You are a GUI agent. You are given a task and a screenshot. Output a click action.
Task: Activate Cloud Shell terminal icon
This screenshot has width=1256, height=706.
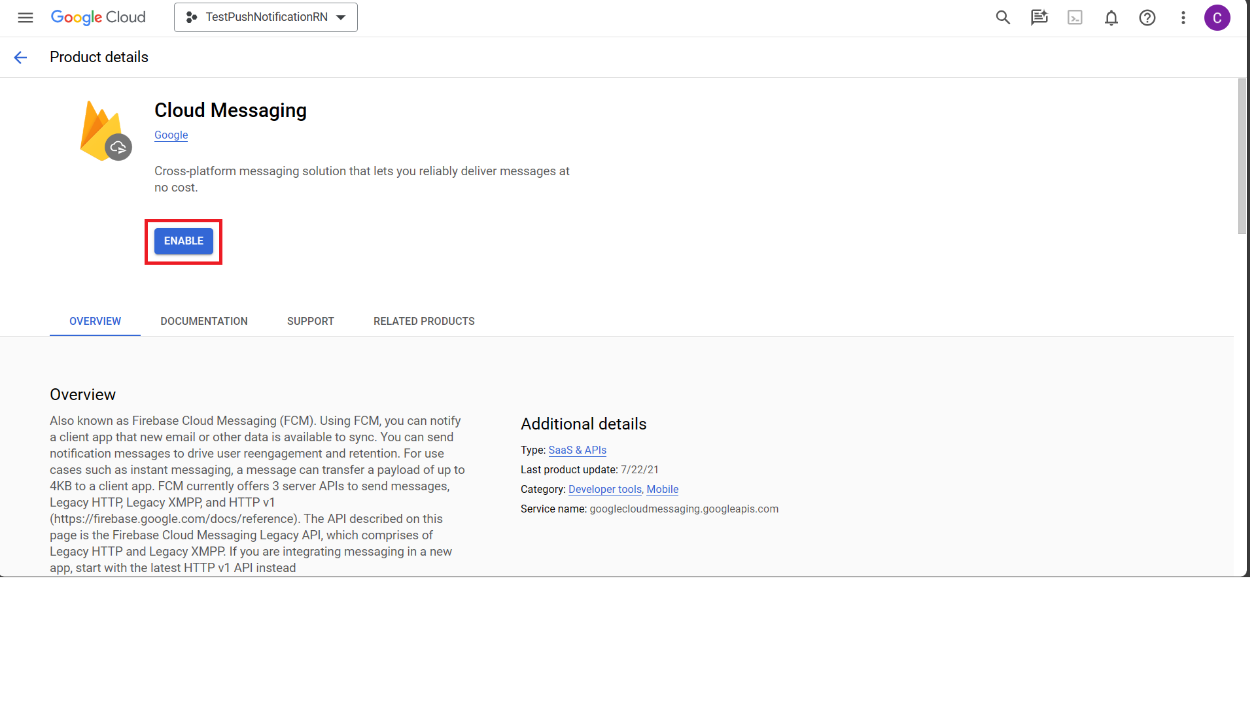click(x=1075, y=18)
